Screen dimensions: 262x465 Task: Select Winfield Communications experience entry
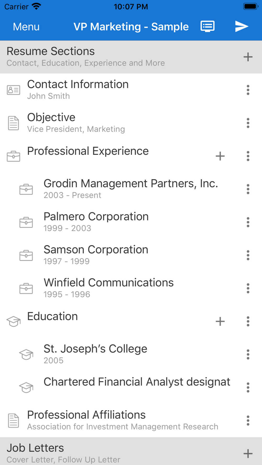[108, 288]
